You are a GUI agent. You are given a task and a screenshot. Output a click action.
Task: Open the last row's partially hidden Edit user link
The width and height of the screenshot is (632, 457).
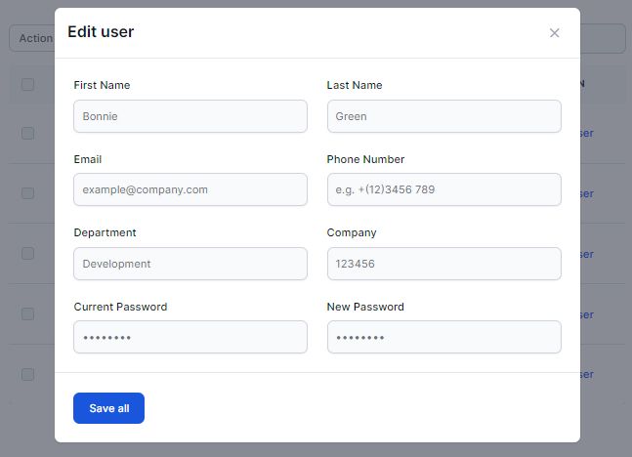587,374
